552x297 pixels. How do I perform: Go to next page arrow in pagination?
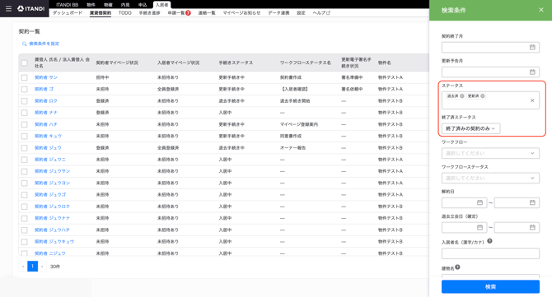[42, 267]
